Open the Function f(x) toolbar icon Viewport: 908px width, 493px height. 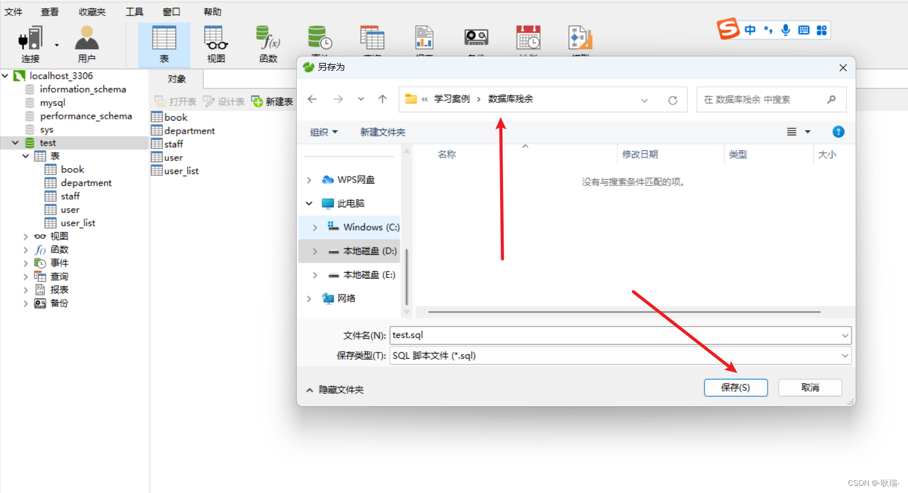[268, 45]
